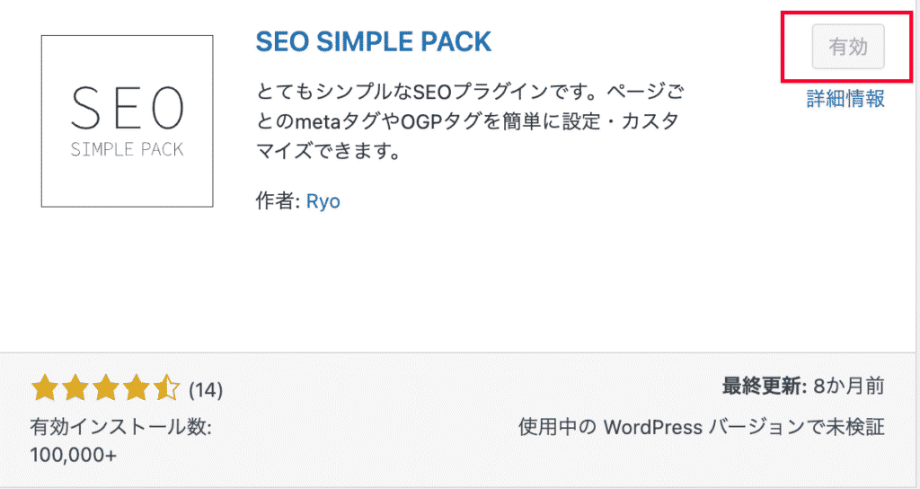Screen dimensions: 920x489
Task: Click the large SEO letters in the logo
Action: (x=127, y=109)
